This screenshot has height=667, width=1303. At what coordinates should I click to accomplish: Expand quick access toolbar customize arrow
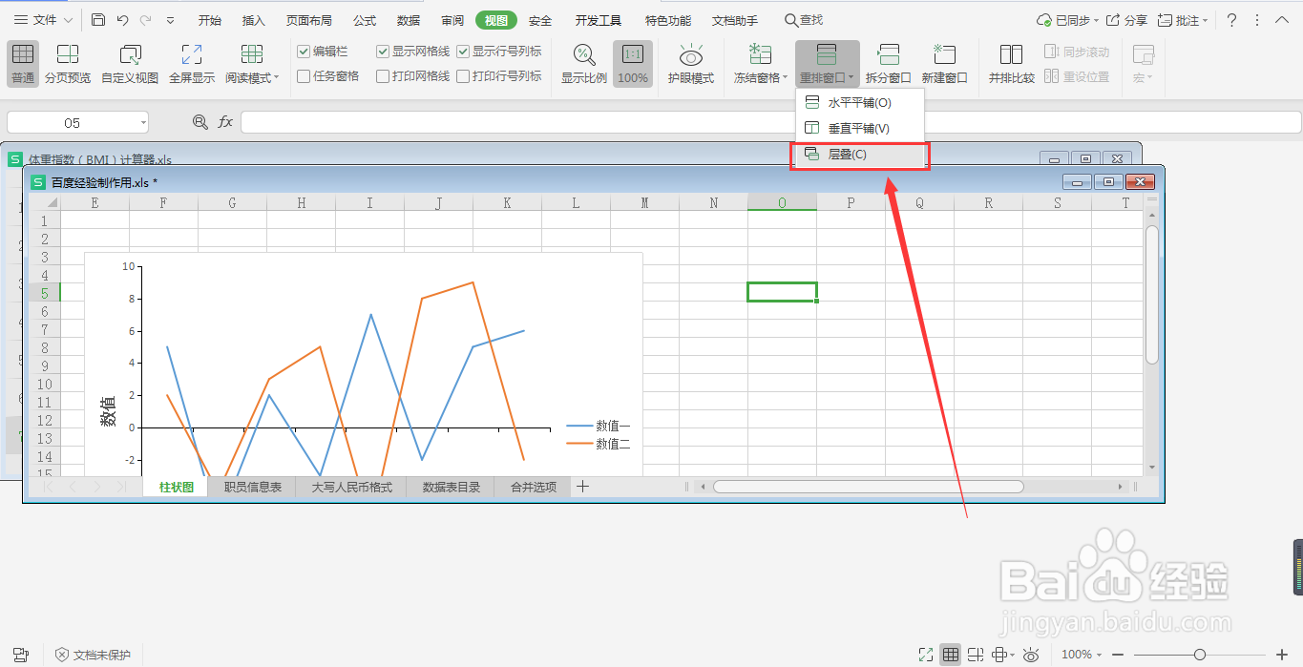(170, 20)
